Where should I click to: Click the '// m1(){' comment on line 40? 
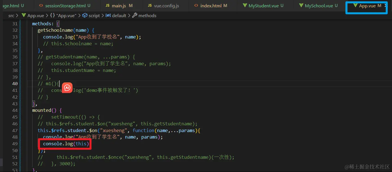click(x=49, y=83)
